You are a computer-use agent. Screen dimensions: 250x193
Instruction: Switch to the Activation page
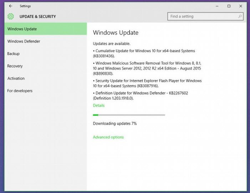46,78
